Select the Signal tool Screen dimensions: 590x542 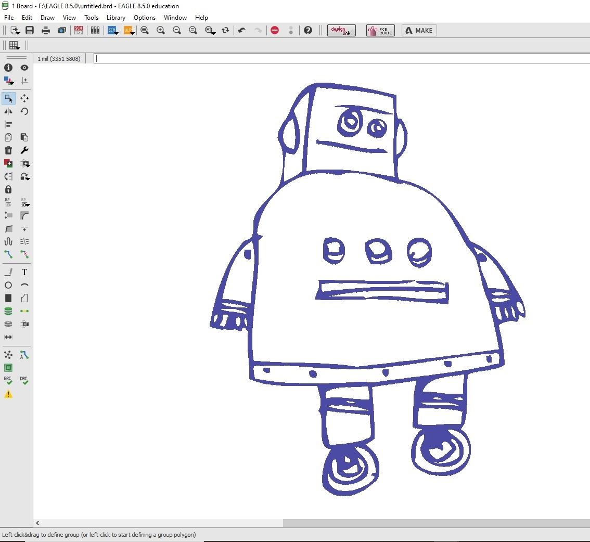tap(24, 311)
